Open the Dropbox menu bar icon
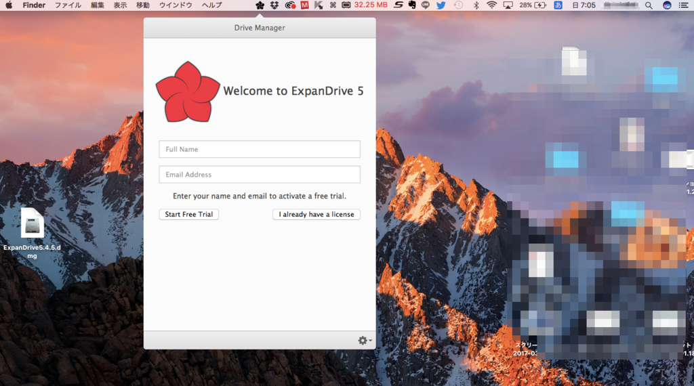The image size is (694, 386). (x=274, y=5)
